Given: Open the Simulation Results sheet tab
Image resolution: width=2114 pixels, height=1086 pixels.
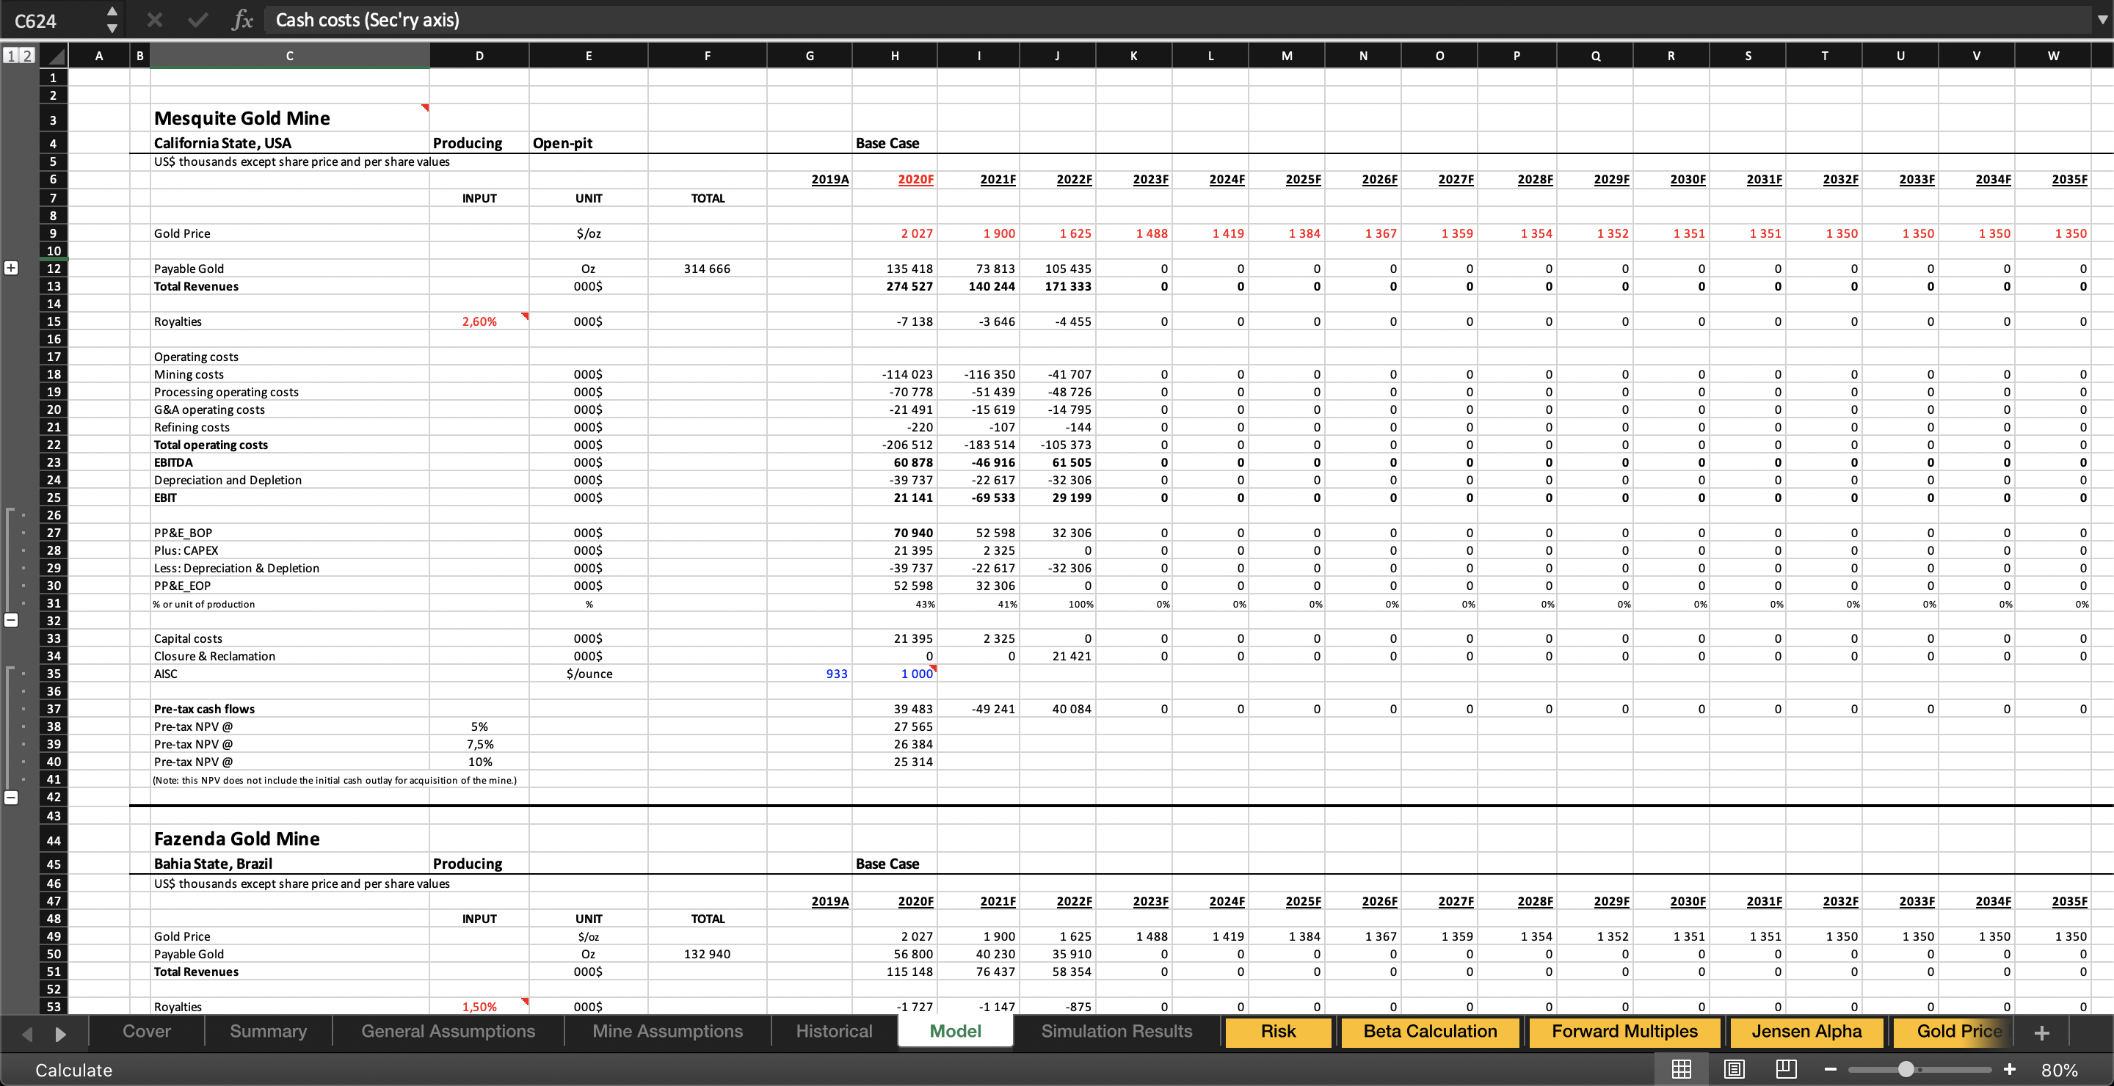Looking at the screenshot, I should click(x=1117, y=1031).
